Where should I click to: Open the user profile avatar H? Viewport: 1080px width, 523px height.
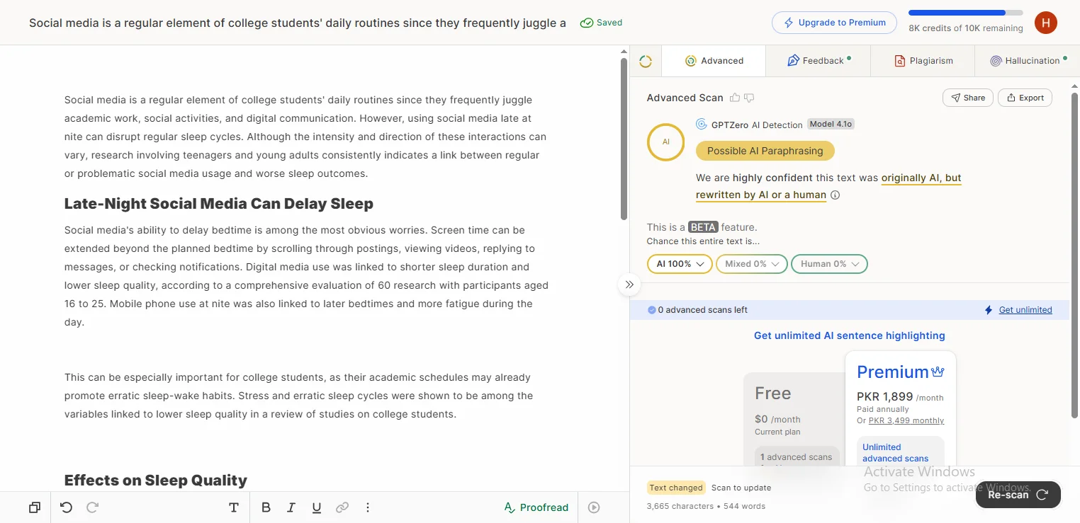click(x=1046, y=23)
